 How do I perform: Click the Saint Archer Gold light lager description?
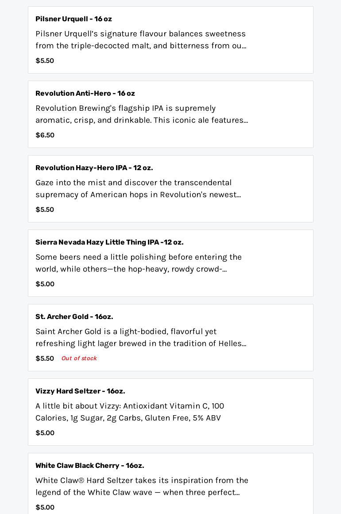[141, 338]
